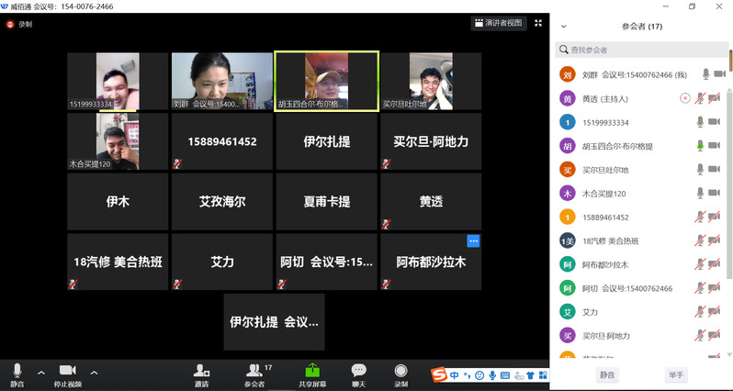Toggle camera for 木合买提120 in participant list
Image resolution: width=733 pixels, height=391 pixels.
pos(715,194)
